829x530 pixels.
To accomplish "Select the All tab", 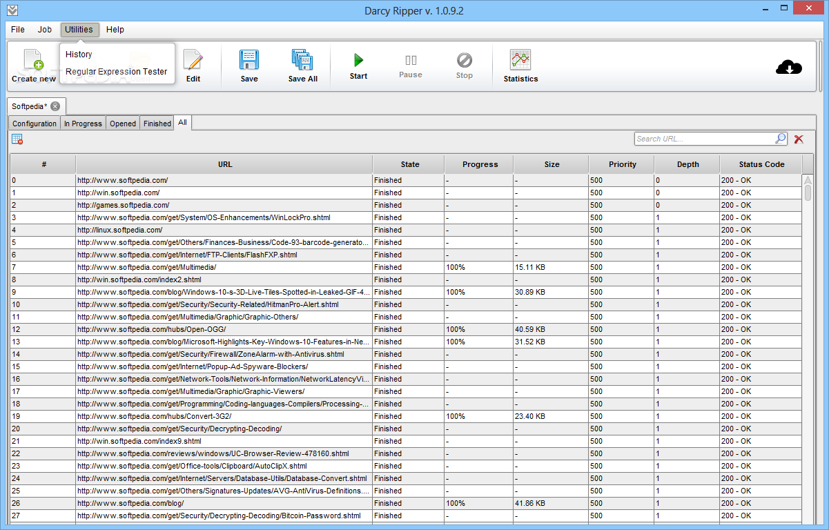I will [182, 123].
